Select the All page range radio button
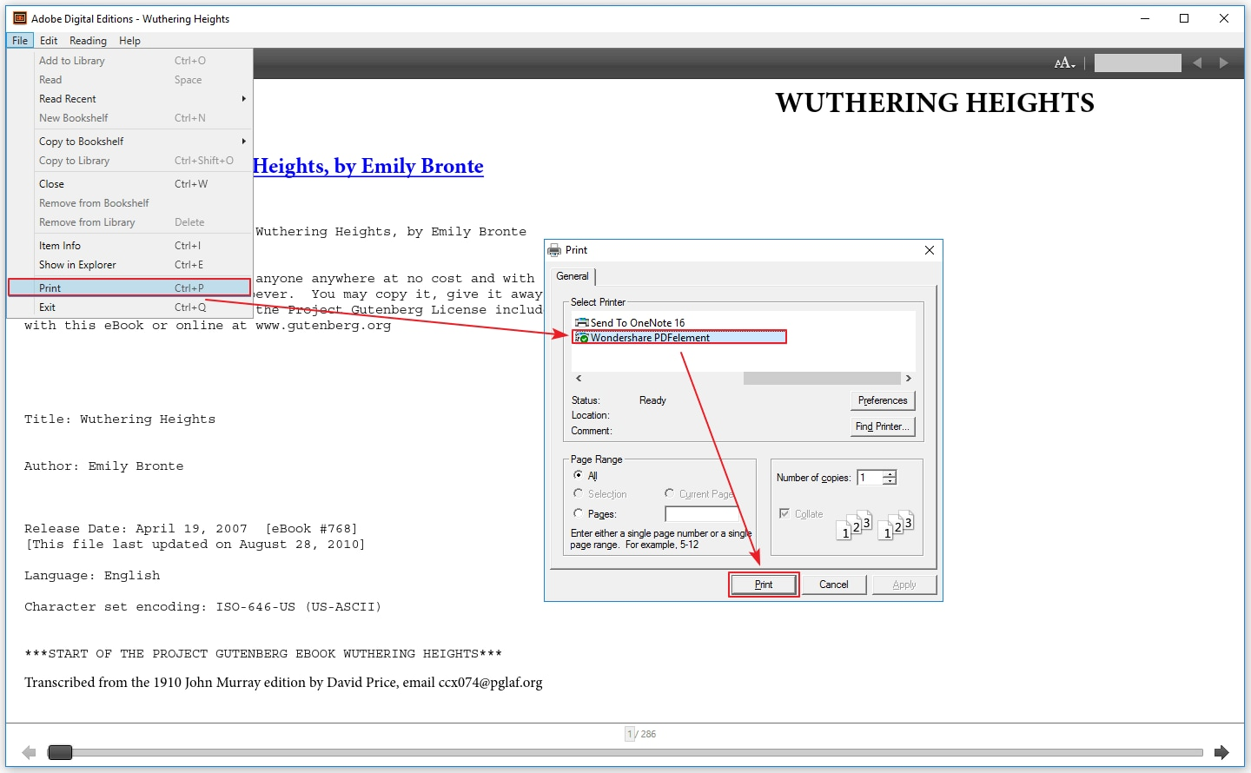The image size is (1251, 773). pos(580,475)
